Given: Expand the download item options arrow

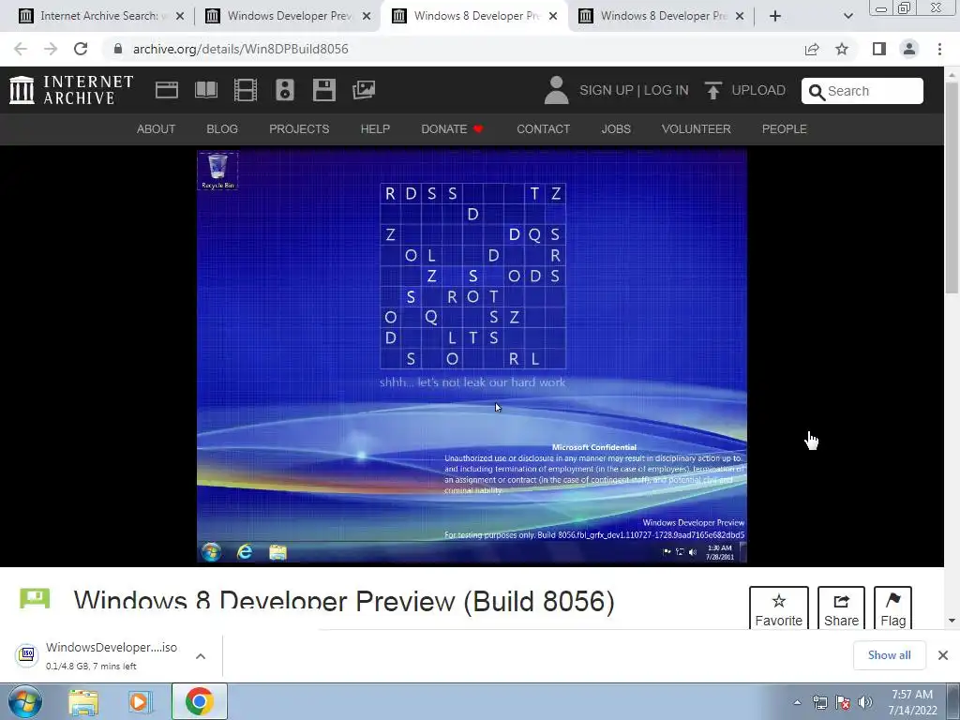Looking at the screenshot, I should pos(201,656).
